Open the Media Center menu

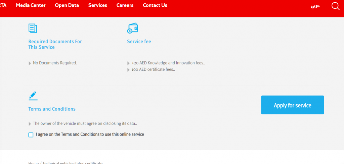[x=31, y=5]
